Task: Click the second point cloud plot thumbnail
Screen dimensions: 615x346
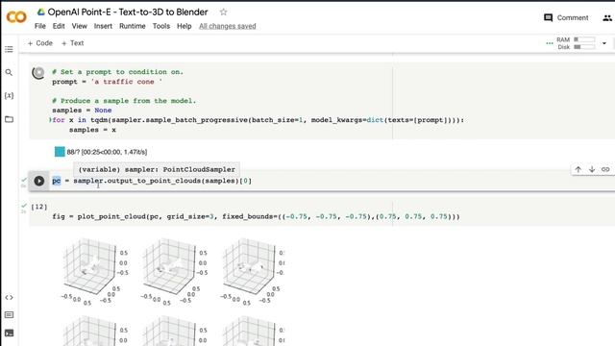Action: point(174,272)
